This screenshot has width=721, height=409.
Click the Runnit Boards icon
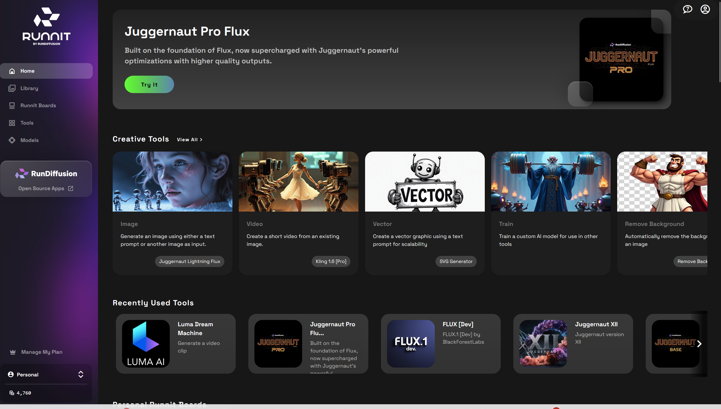tap(12, 105)
